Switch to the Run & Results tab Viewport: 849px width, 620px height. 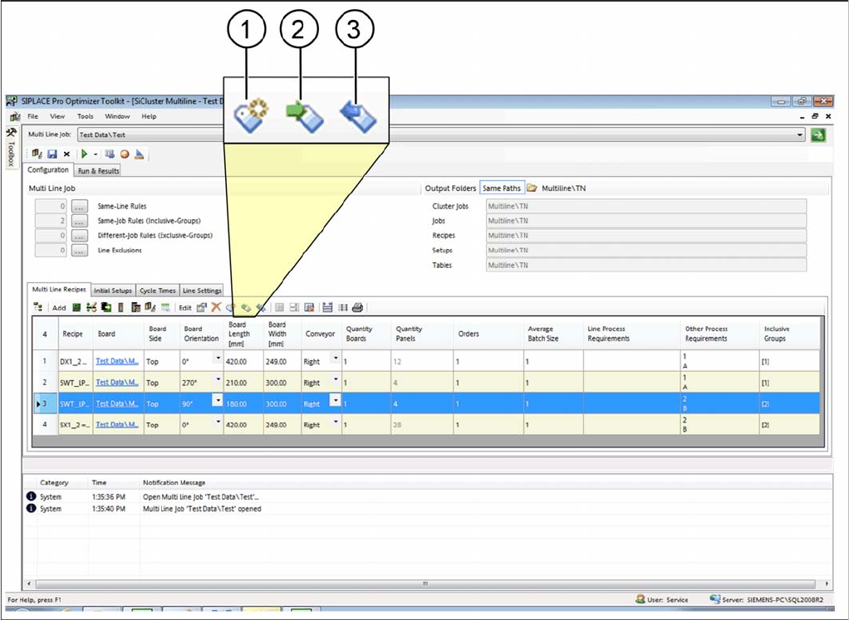click(98, 171)
